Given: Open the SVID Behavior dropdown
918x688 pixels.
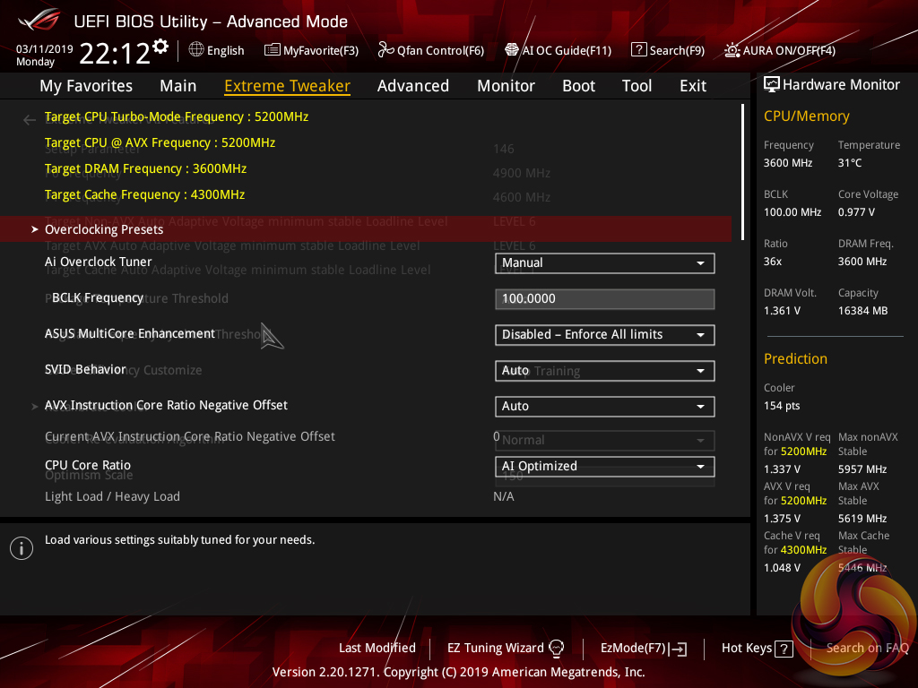Looking at the screenshot, I should 604,371.
